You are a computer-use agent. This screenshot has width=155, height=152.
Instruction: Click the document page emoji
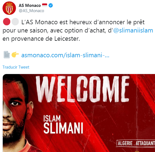click(7, 55)
